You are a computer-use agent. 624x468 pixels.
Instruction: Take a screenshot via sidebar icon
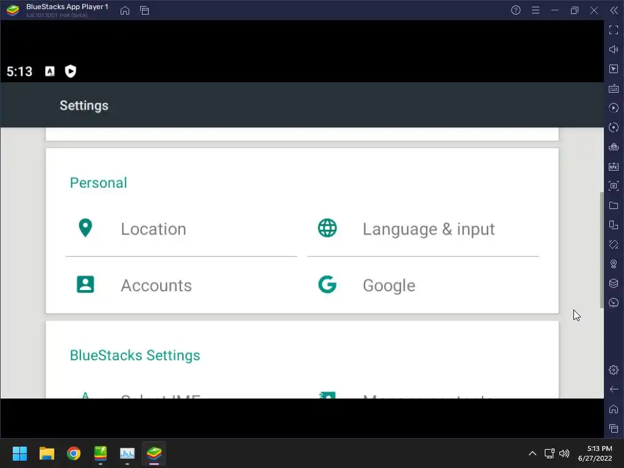614,186
